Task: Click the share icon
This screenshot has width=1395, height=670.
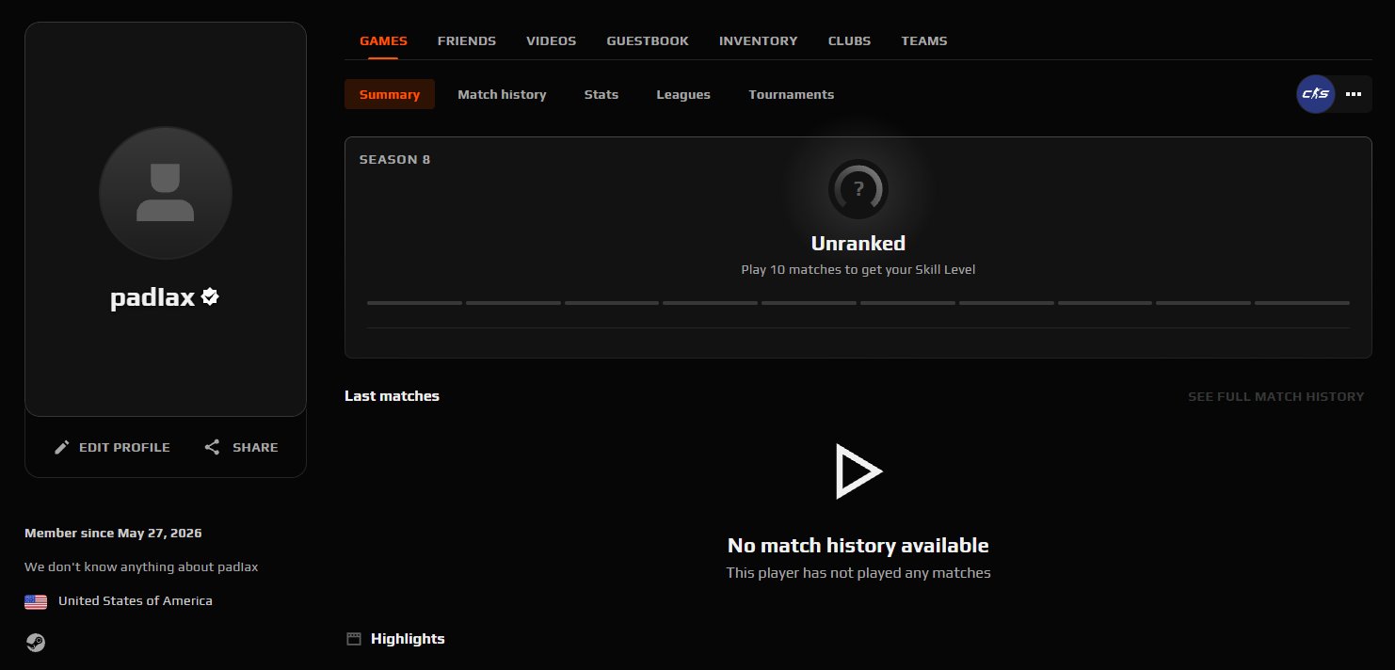Action: click(x=212, y=447)
